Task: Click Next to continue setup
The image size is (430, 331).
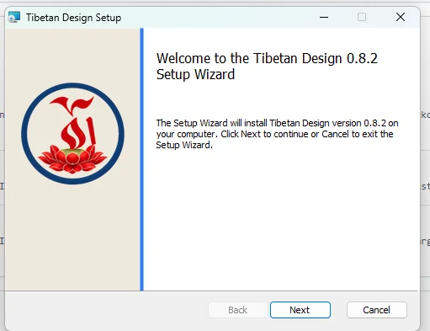Action: pos(300,310)
